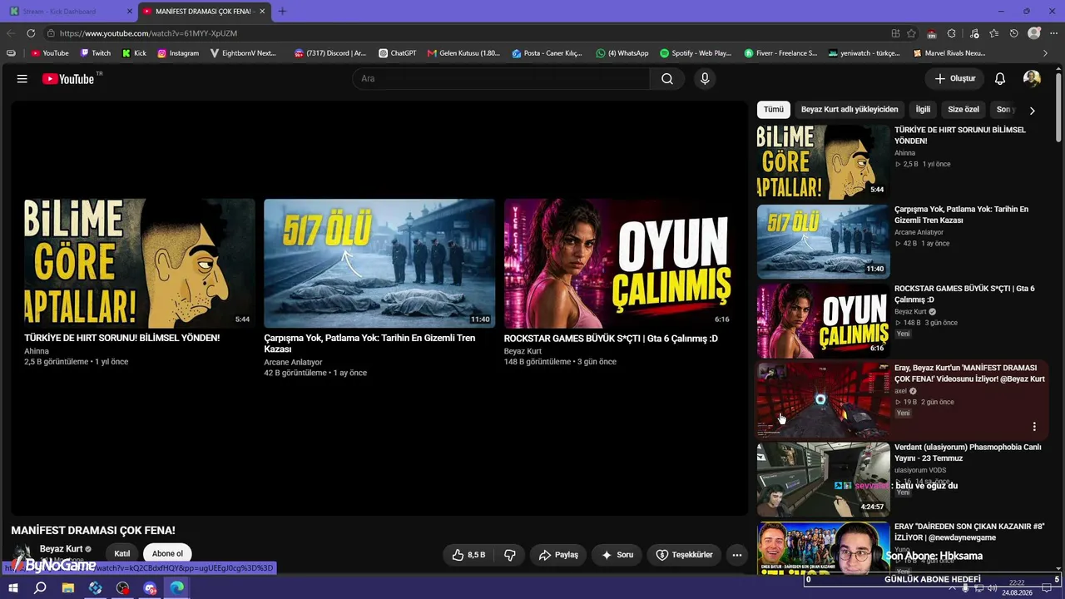Image resolution: width=1065 pixels, height=599 pixels.
Task: Select the Tümü filter chip
Action: (x=774, y=110)
